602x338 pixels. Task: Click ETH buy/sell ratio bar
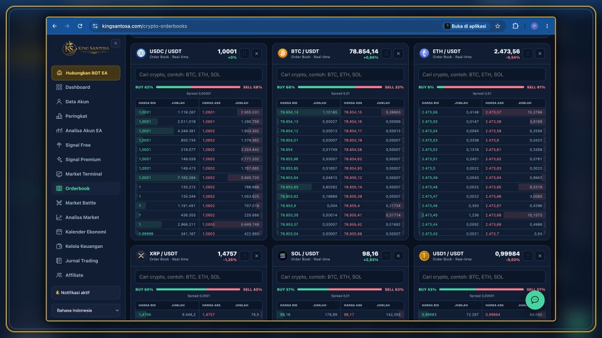tap(480, 87)
